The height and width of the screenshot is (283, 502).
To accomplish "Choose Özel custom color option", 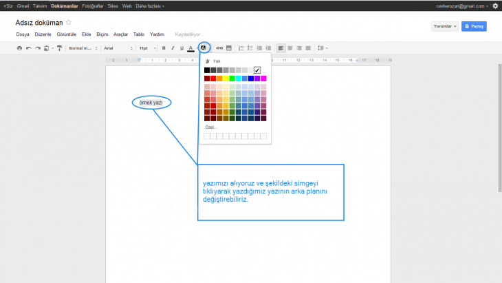I will (x=210, y=127).
